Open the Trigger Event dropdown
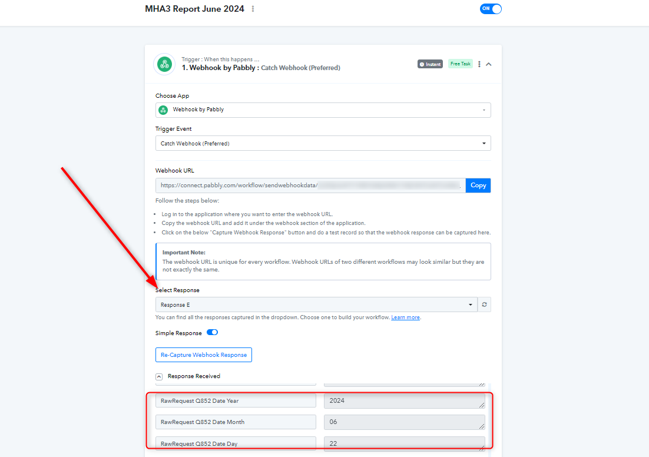 point(323,143)
